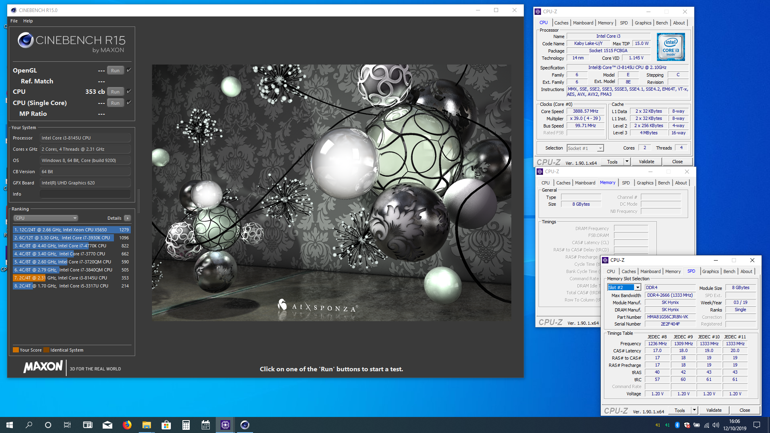Click the yellow 41 temperature tray icon

point(657,425)
